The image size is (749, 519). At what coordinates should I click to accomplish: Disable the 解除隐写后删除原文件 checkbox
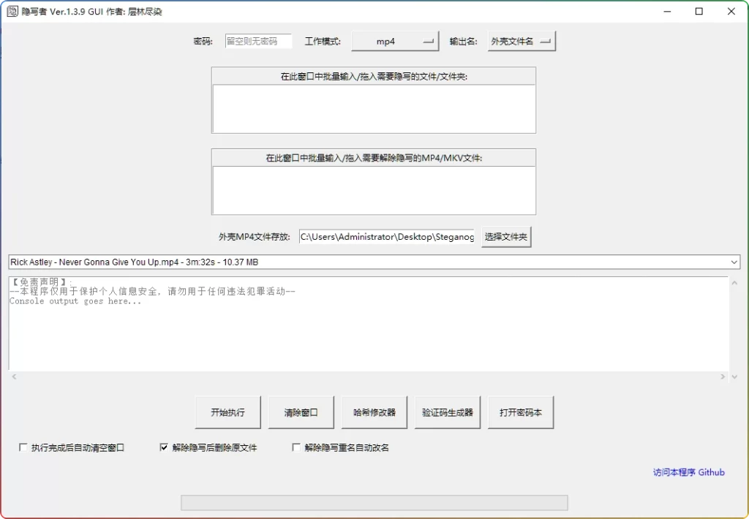[165, 447]
